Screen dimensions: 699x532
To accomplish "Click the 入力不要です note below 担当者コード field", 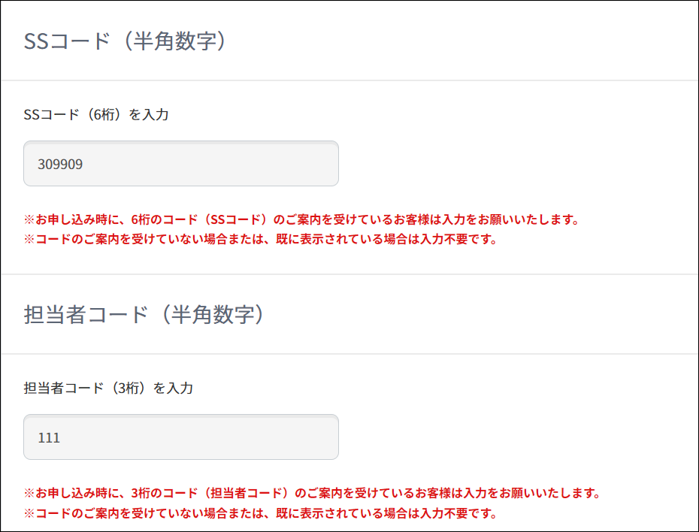I will [260, 513].
